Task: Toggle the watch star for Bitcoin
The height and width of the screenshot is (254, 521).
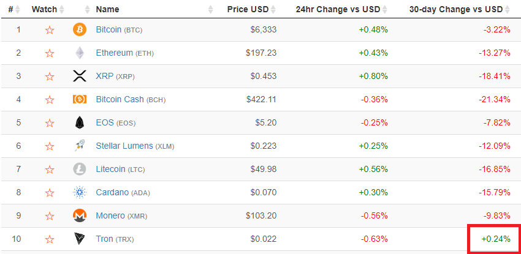Action: coord(50,30)
